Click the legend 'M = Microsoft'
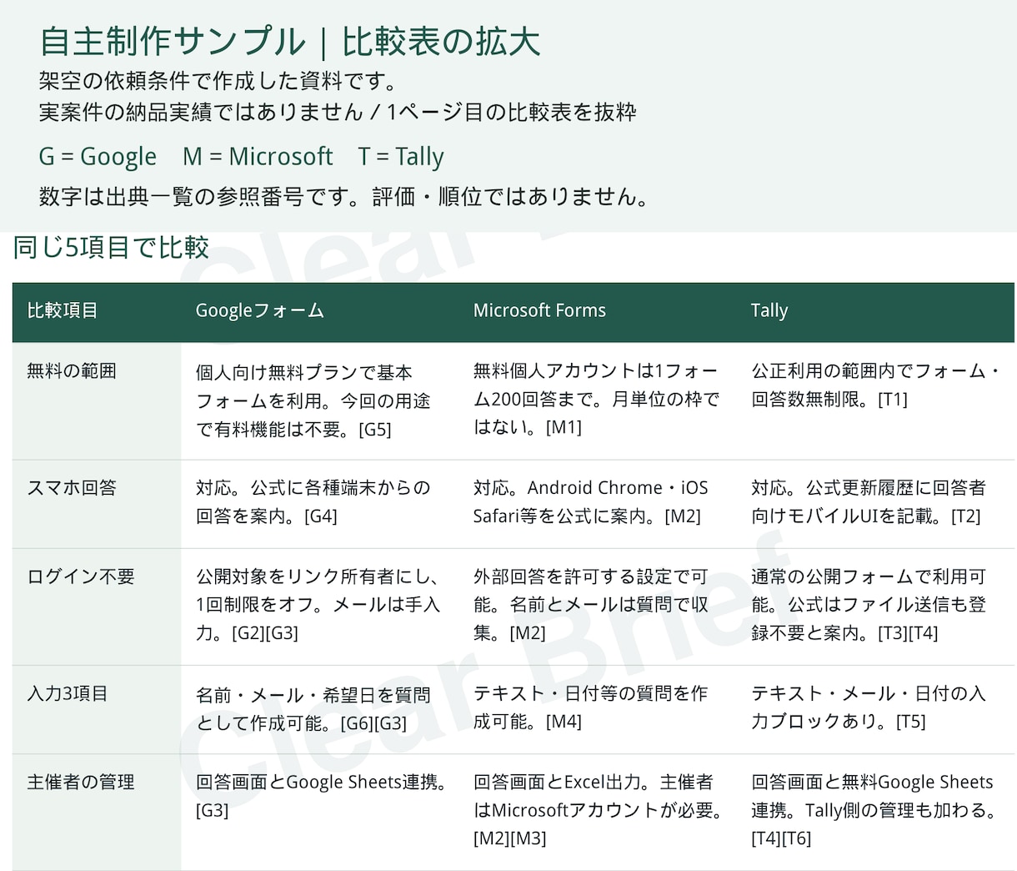The image size is (1017, 871). pyautogui.click(x=258, y=157)
